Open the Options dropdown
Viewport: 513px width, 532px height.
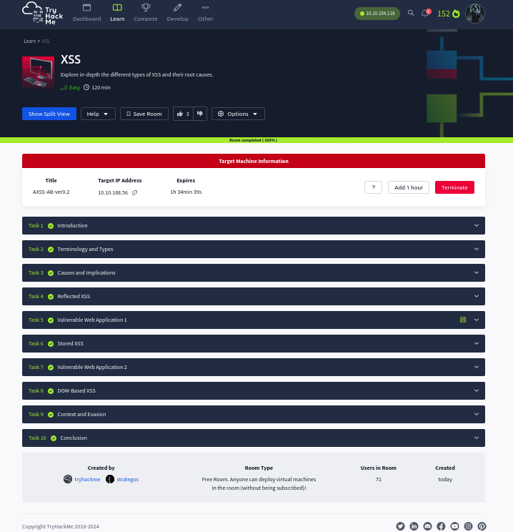[x=238, y=114]
